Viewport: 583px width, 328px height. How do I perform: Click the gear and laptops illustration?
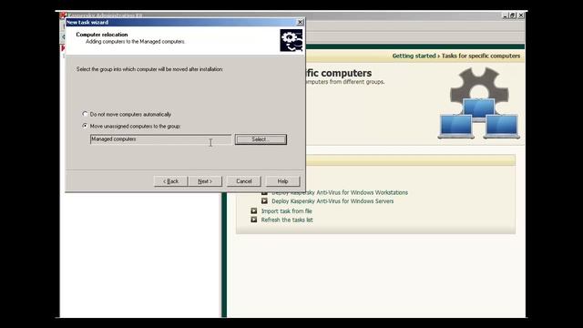[479, 103]
